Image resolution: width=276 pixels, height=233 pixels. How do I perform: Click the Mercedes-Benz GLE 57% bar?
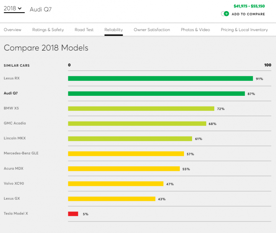[x=126, y=154]
